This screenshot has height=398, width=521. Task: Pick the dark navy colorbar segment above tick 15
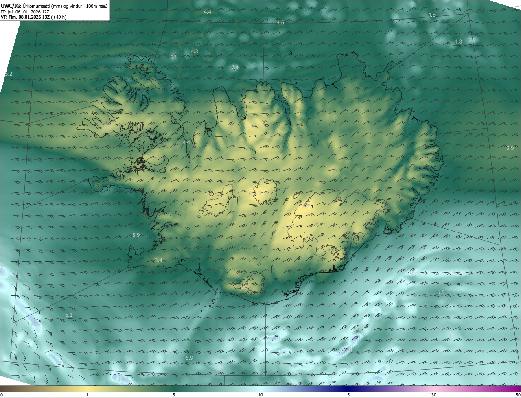347,389
